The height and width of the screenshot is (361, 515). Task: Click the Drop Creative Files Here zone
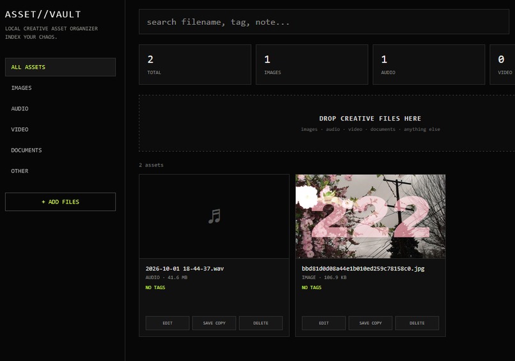click(327, 123)
